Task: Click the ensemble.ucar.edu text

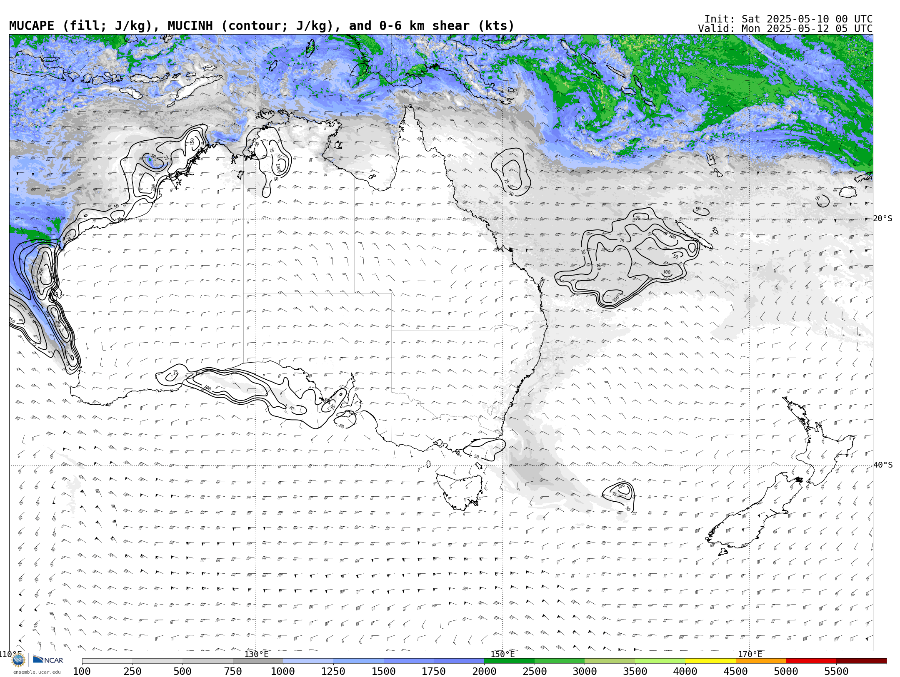Action: point(37,672)
